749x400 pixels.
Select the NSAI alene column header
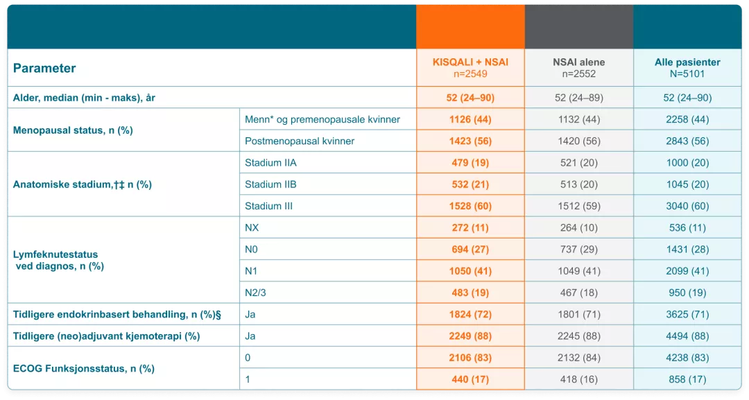coord(578,67)
